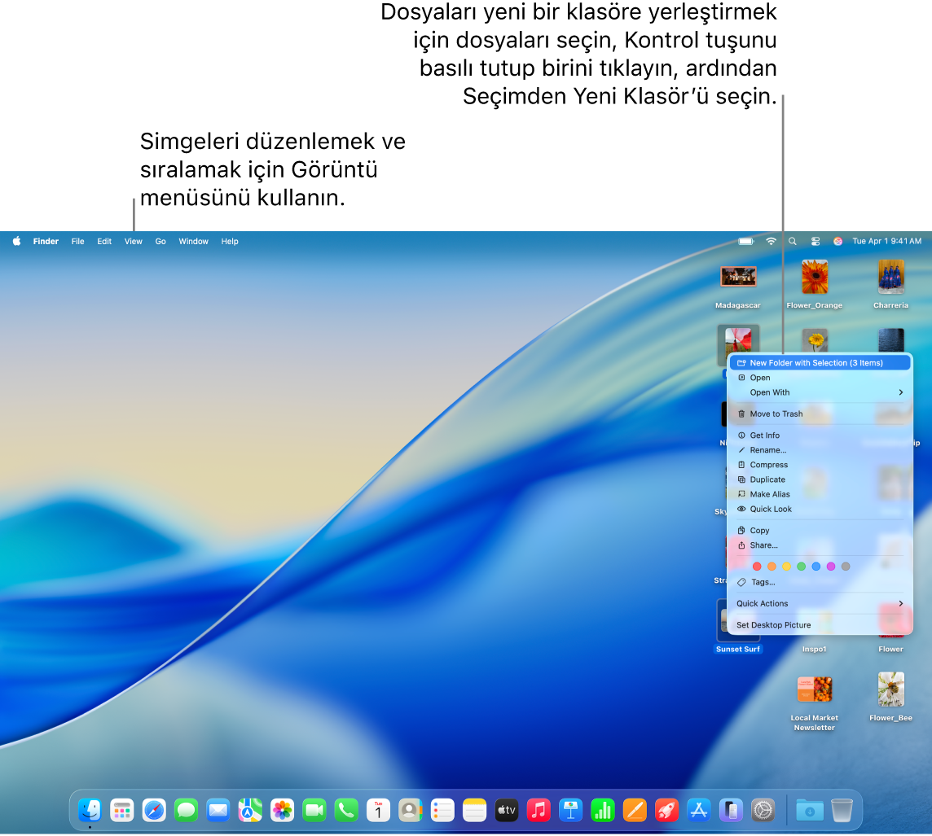Choose Quick Look
932x836 pixels.
(820, 509)
